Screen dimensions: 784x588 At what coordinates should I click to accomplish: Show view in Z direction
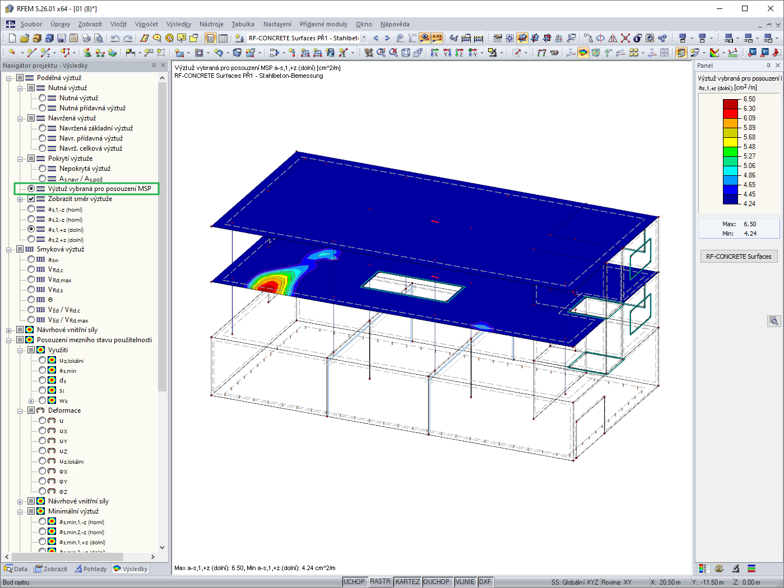click(460, 53)
